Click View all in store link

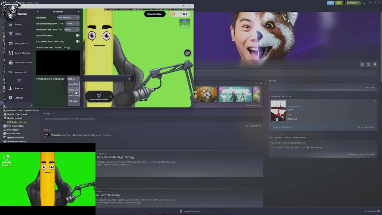[x=252, y=105]
